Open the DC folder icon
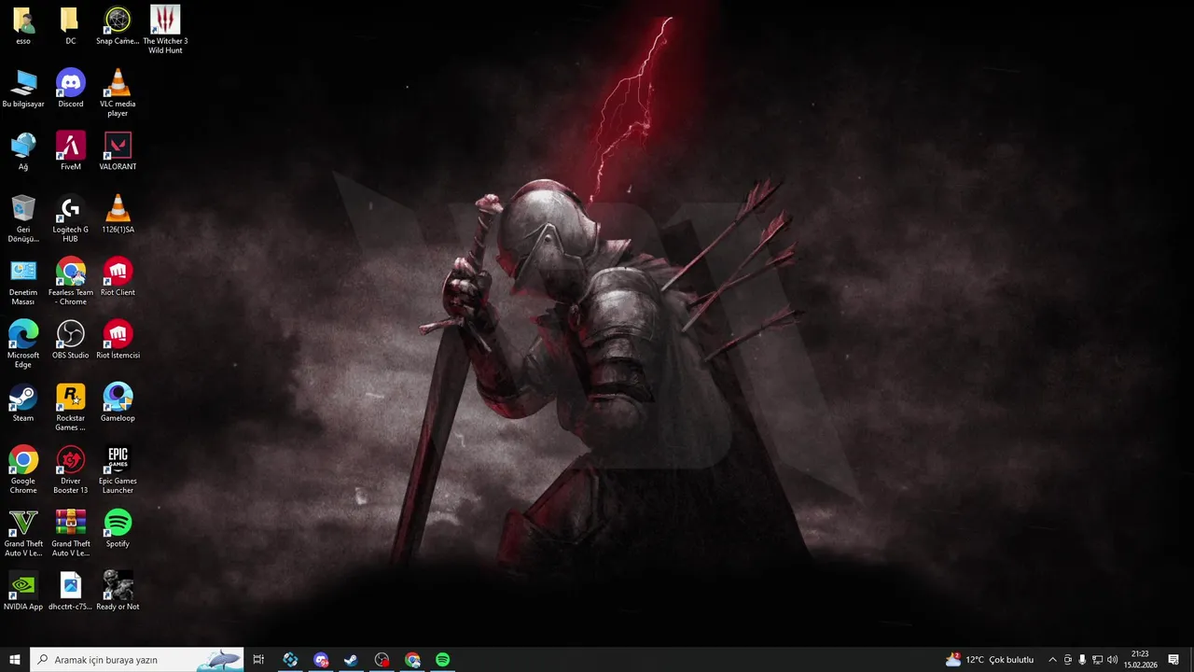 pyautogui.click(x=71, y=26)
